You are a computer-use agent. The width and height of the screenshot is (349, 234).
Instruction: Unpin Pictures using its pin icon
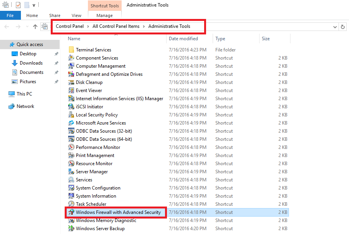pos(56,82)
